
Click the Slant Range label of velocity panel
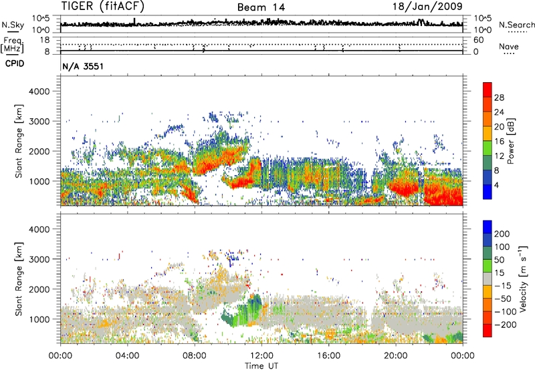point(19,279)
